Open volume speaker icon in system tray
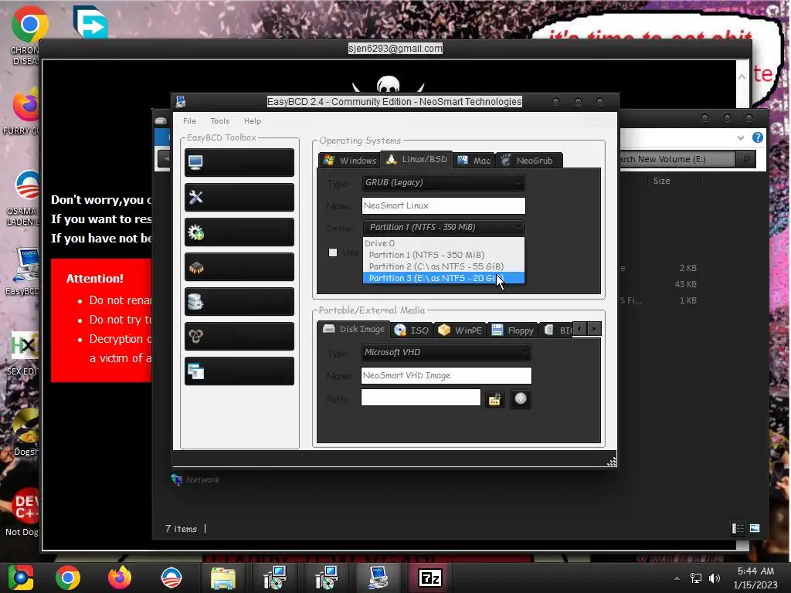 [x=715, y=578]
